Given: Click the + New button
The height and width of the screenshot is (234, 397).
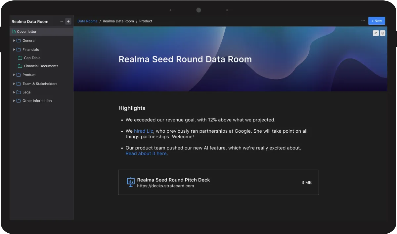Looking at the screenshot, I should point(376,20).
